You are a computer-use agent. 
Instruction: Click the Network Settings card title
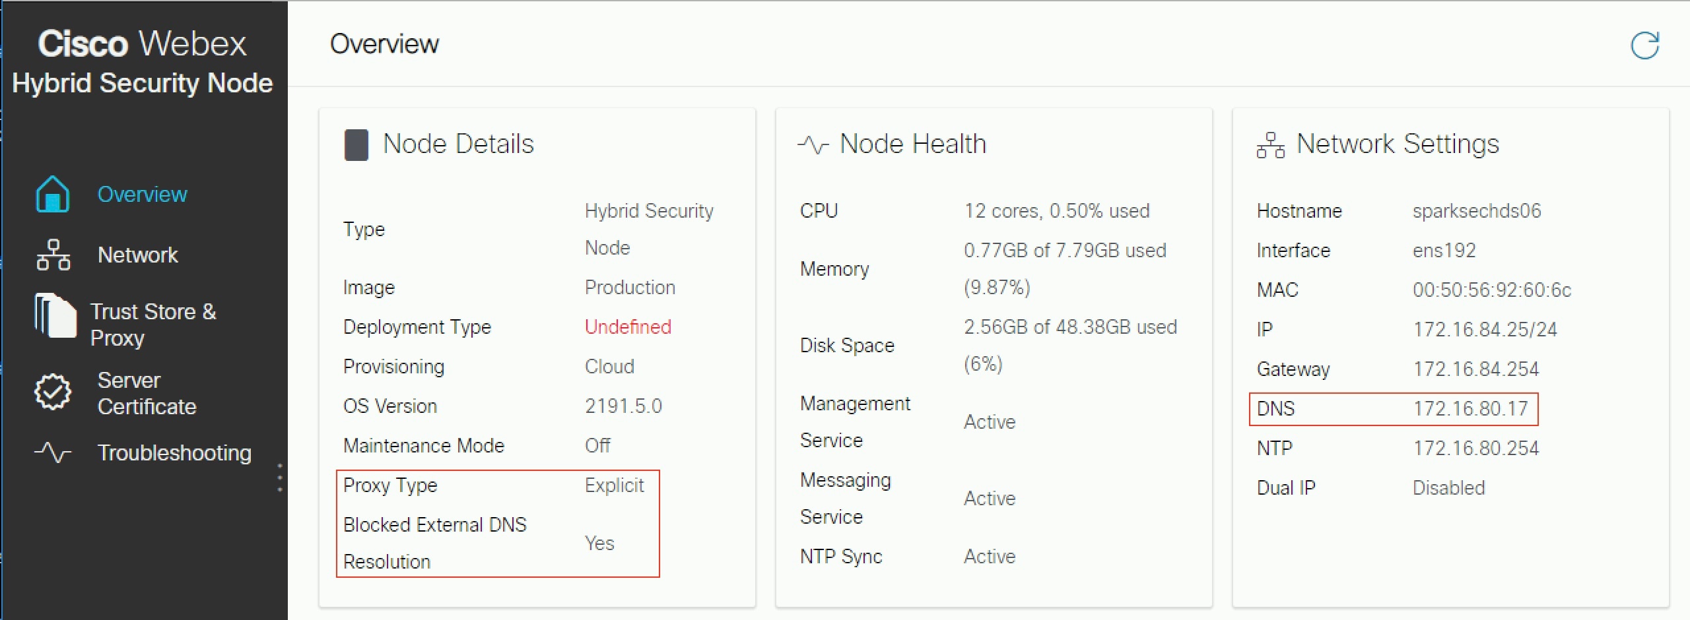coord(1398,144)
